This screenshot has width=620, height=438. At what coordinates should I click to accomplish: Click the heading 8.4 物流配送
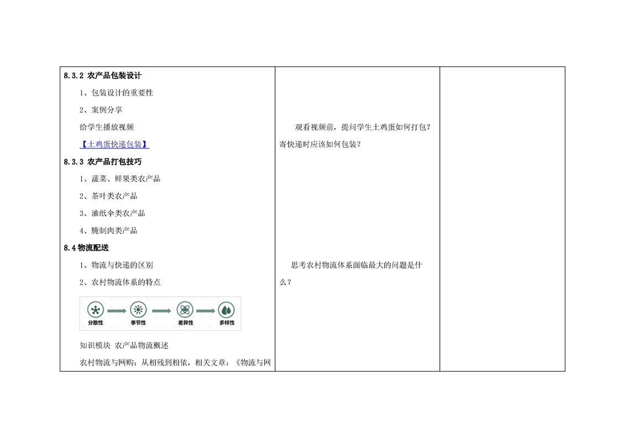click(x=86, y=248)
